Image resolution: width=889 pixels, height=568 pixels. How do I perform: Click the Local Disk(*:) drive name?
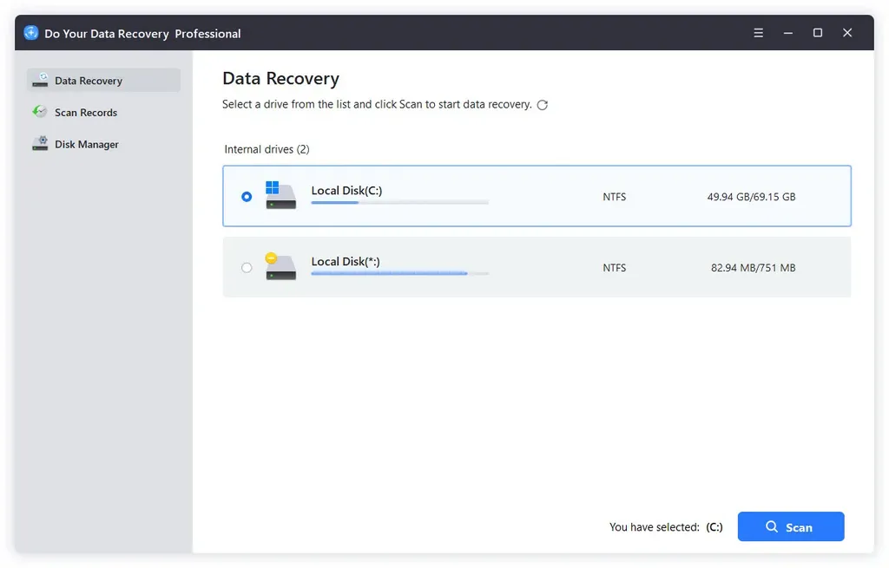click(346, 261)
